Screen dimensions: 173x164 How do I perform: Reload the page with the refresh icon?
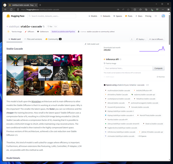point(11,9)
